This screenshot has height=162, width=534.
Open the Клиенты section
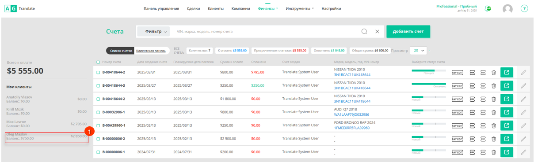216,8
